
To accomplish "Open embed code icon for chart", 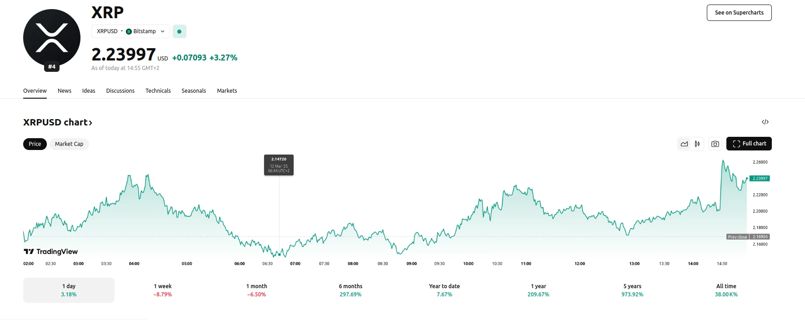I will pyautogui.click(x=765, y=122).
